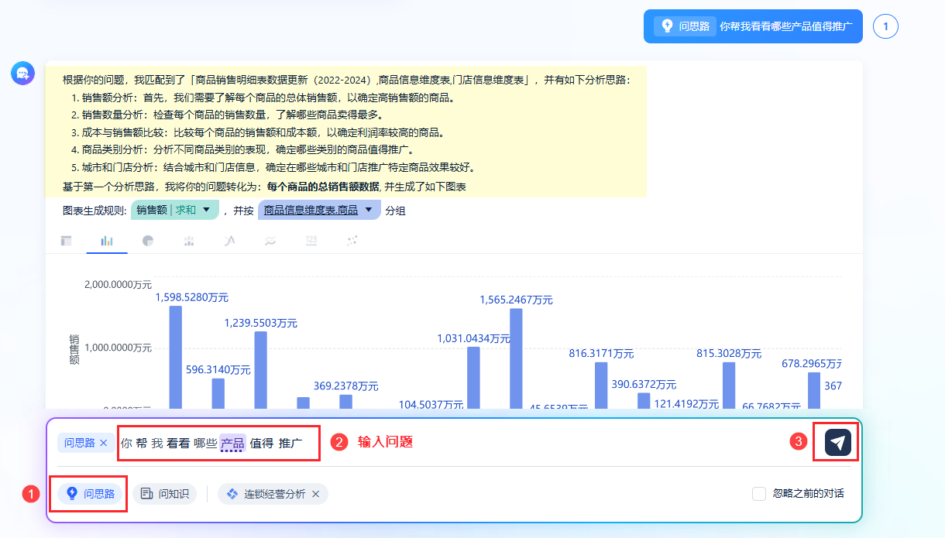Click analysis step 4 商品类别分析 line
The width and height of the screenshot is (945, 538).
pos(245,149)
